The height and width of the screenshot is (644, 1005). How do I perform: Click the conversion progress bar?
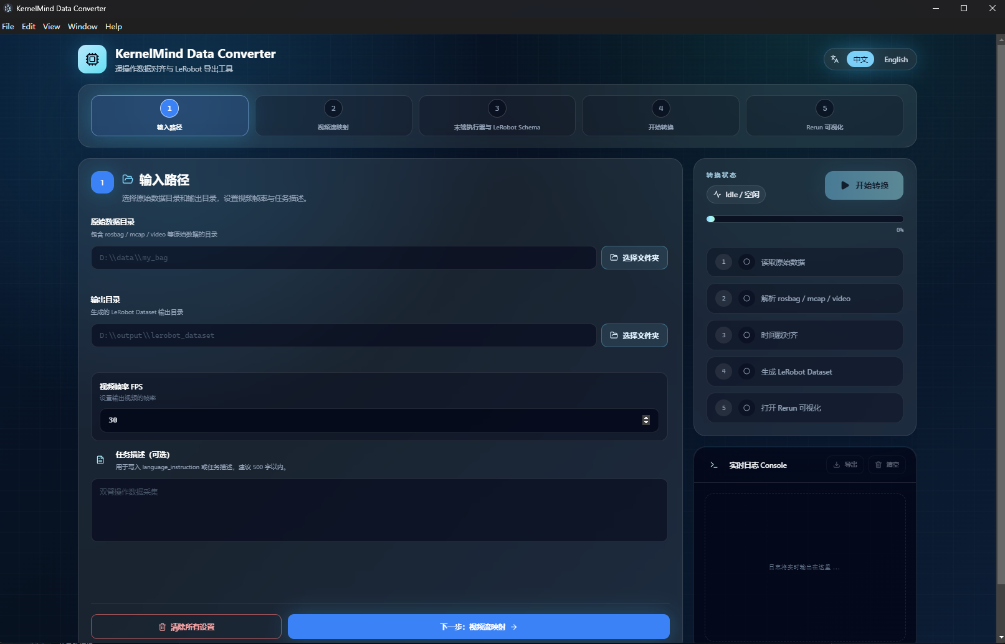click(805, 219)
